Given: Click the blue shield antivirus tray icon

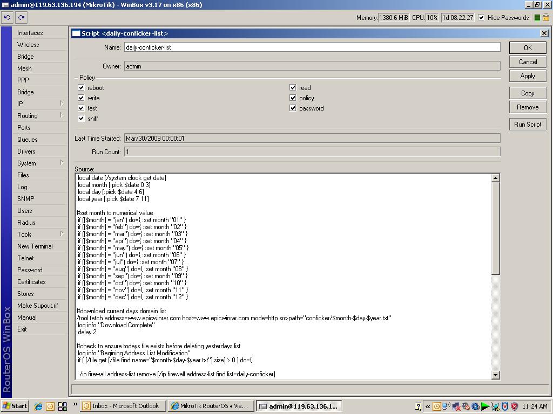Looking at the screenshot, I should (x=505, y=406).
